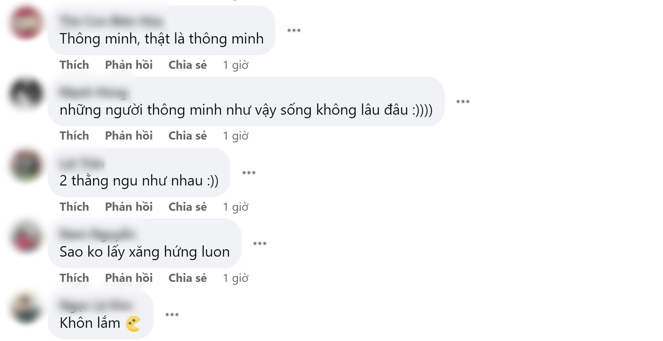The width and height of the screenshot is (663, 341).
Task: Open three-dot menu next to "Sao ko lấy xăng" comment
Action: tap(259, 243)
